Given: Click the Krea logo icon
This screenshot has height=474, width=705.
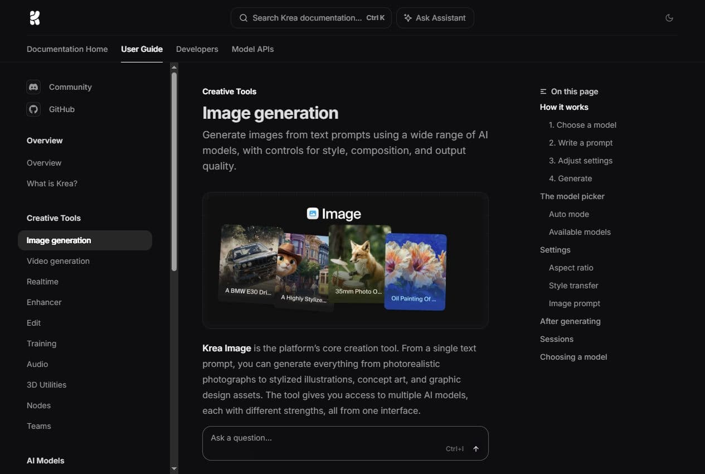Looking at the screenshot, I should tap(35, 18).
